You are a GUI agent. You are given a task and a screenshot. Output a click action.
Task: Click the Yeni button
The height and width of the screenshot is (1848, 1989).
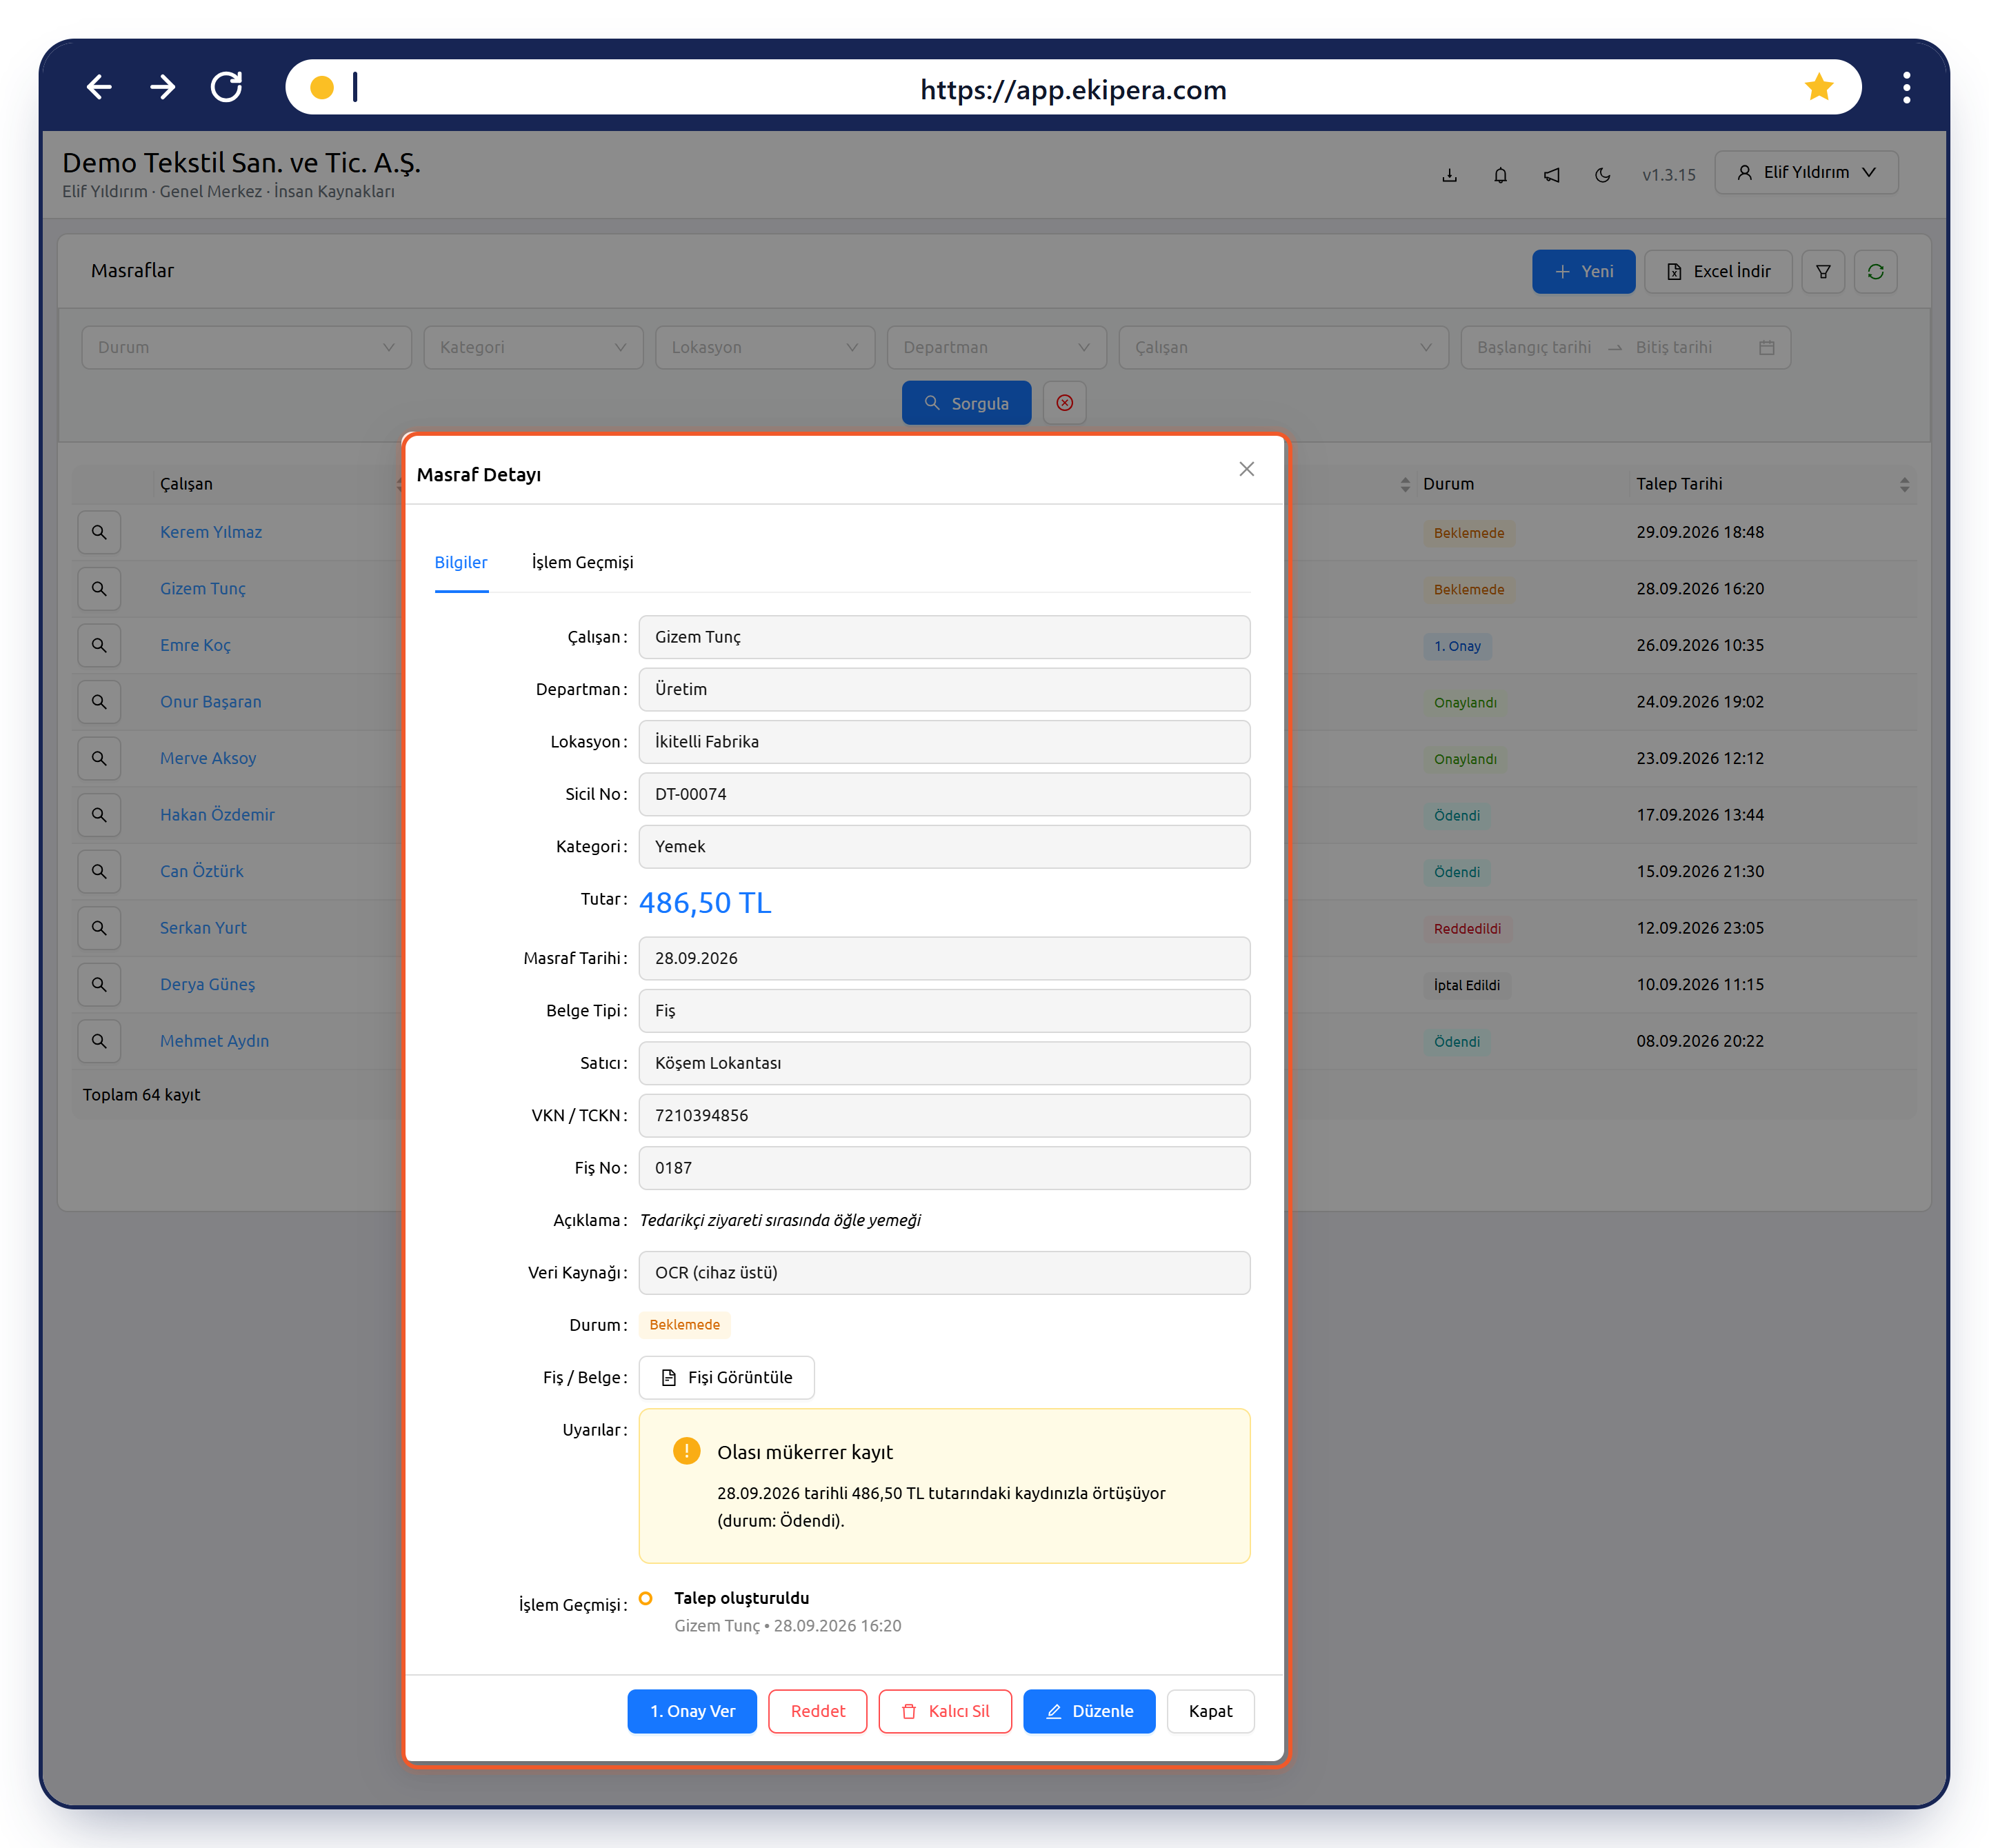(x=1583, y=271)
